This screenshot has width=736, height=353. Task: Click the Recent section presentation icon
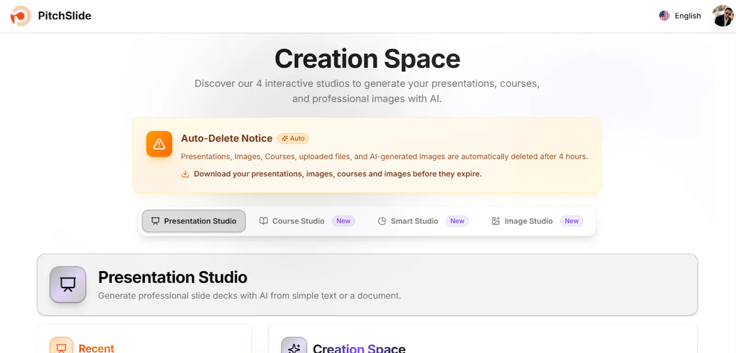click(61, 347)
